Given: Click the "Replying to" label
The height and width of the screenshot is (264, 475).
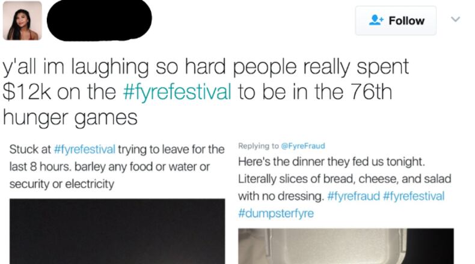Looking at the screenshot, I should click(259, 146).
